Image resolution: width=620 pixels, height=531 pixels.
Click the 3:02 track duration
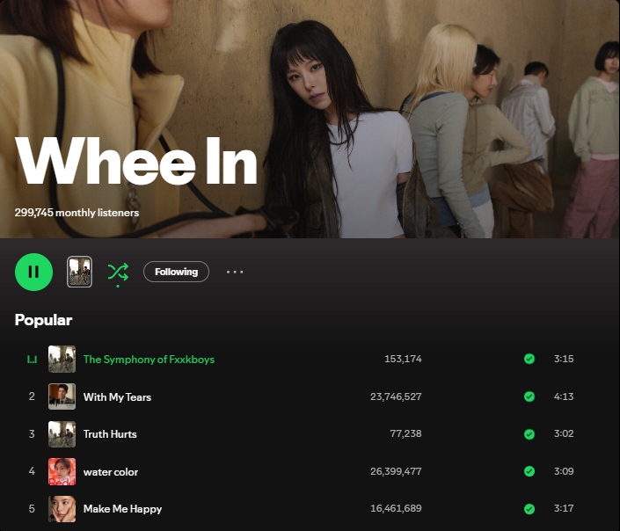(x=564, y=433)
